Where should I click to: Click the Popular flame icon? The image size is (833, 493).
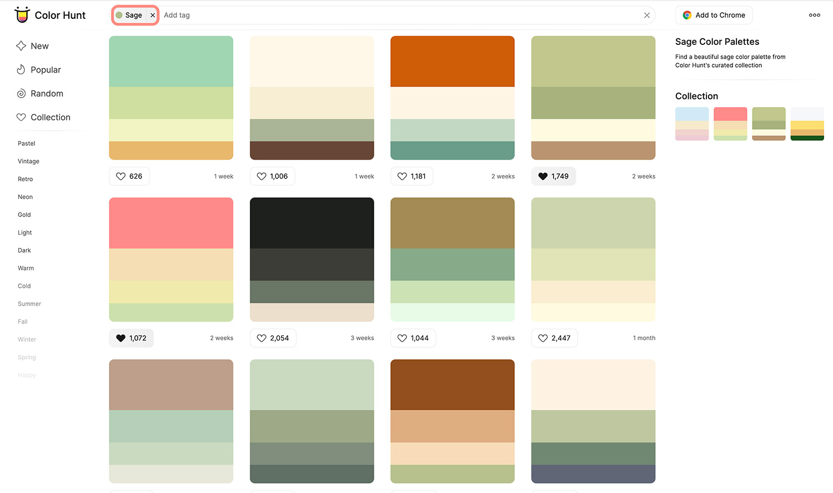click(x=21, y=70)
